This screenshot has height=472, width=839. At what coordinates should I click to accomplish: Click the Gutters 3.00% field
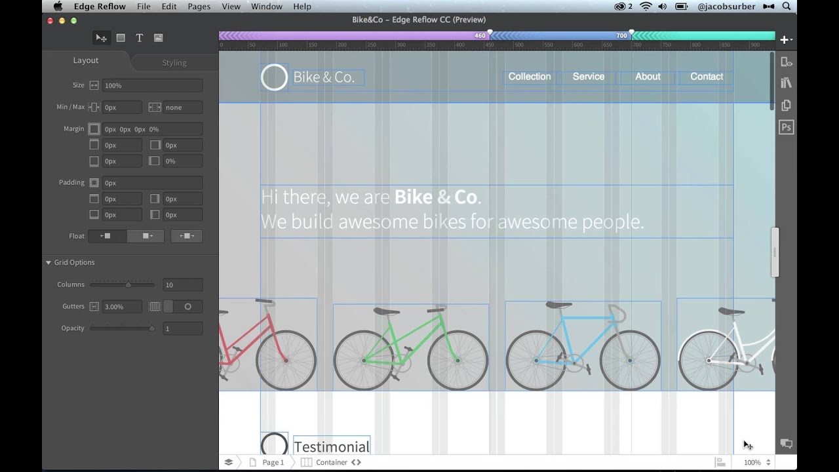coord(122,306)
